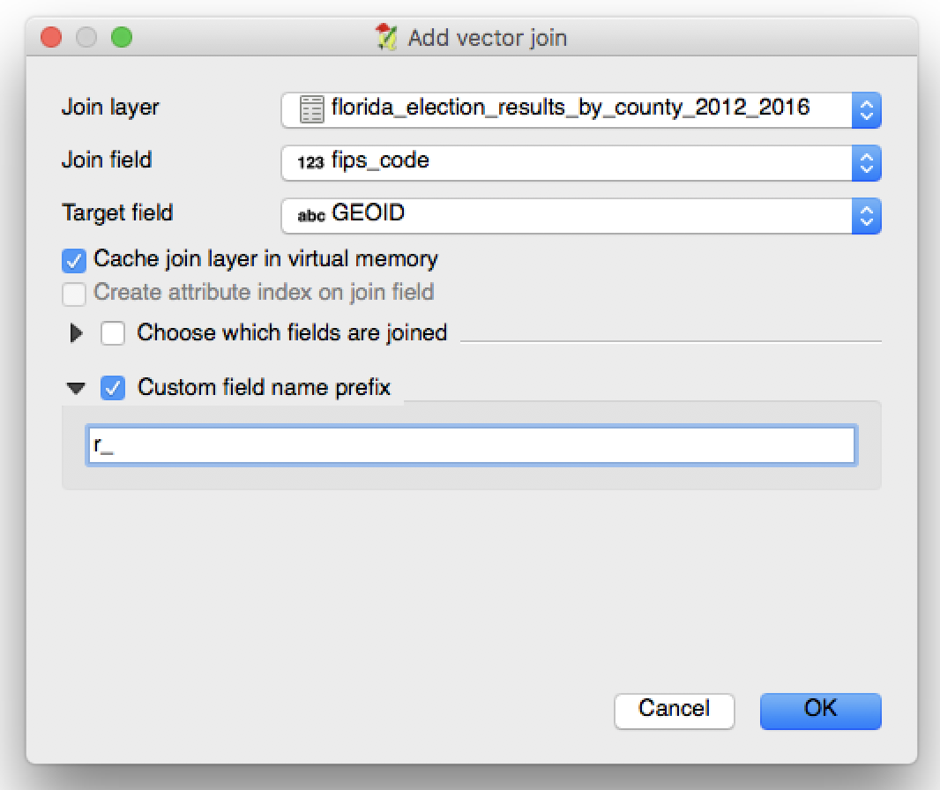Toggle Create attribute index on join field
Viewport: 940px width, 790px height.
[x=74, y=294]
